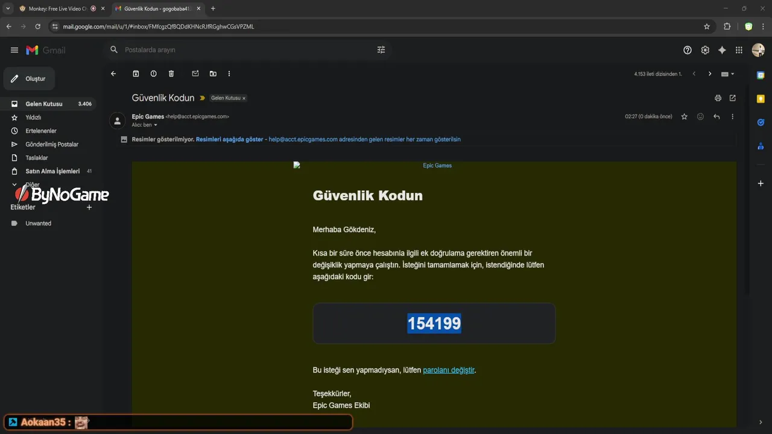Open message more options beside reply
The width and height of the screenshot is (772, 434).
point(733,116)
